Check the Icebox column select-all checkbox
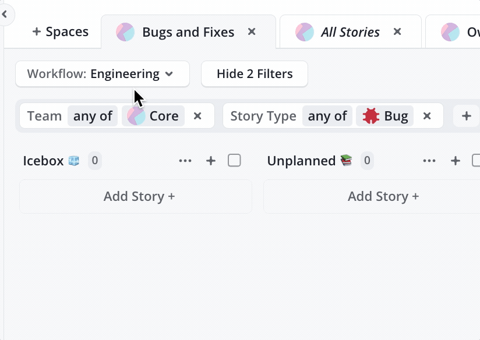The image size is (480, 340). 234,161
